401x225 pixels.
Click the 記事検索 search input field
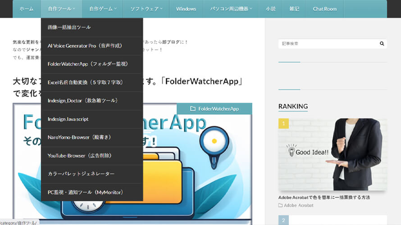point(328,44)
